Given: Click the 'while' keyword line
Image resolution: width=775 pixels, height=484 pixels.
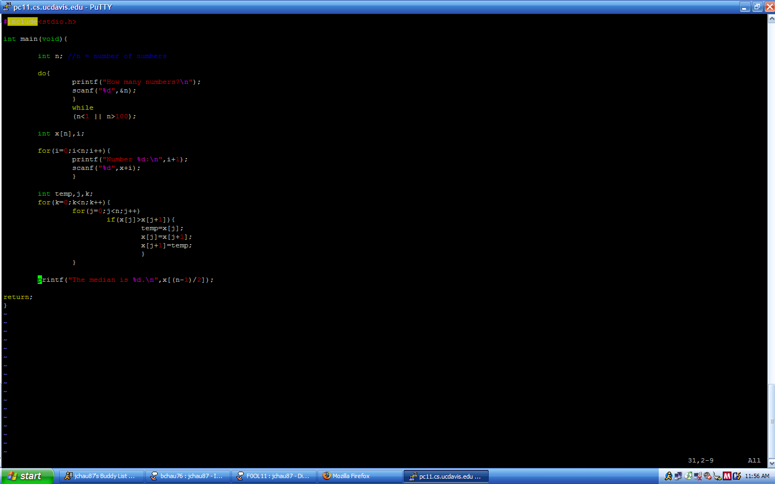Looking at the screenshot, I should (x=83, y=108).
